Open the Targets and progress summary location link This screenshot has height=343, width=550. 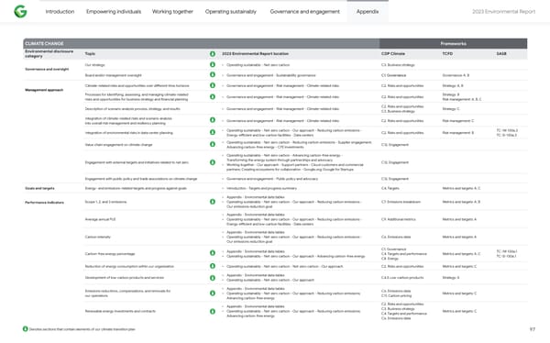(272, 189)
